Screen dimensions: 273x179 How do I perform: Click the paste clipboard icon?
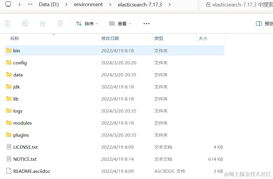7,24
